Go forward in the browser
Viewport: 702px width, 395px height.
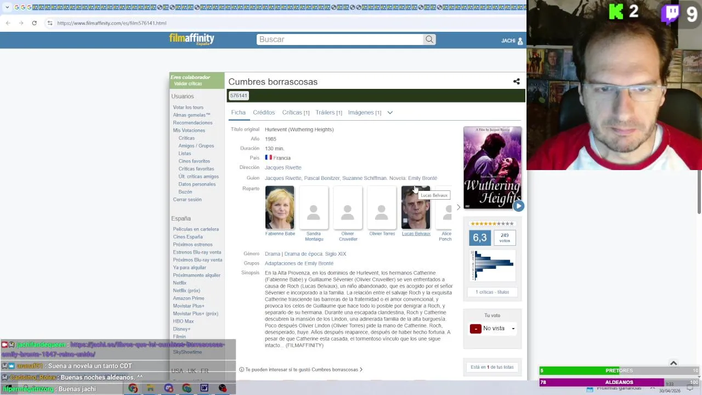point(21,23)
